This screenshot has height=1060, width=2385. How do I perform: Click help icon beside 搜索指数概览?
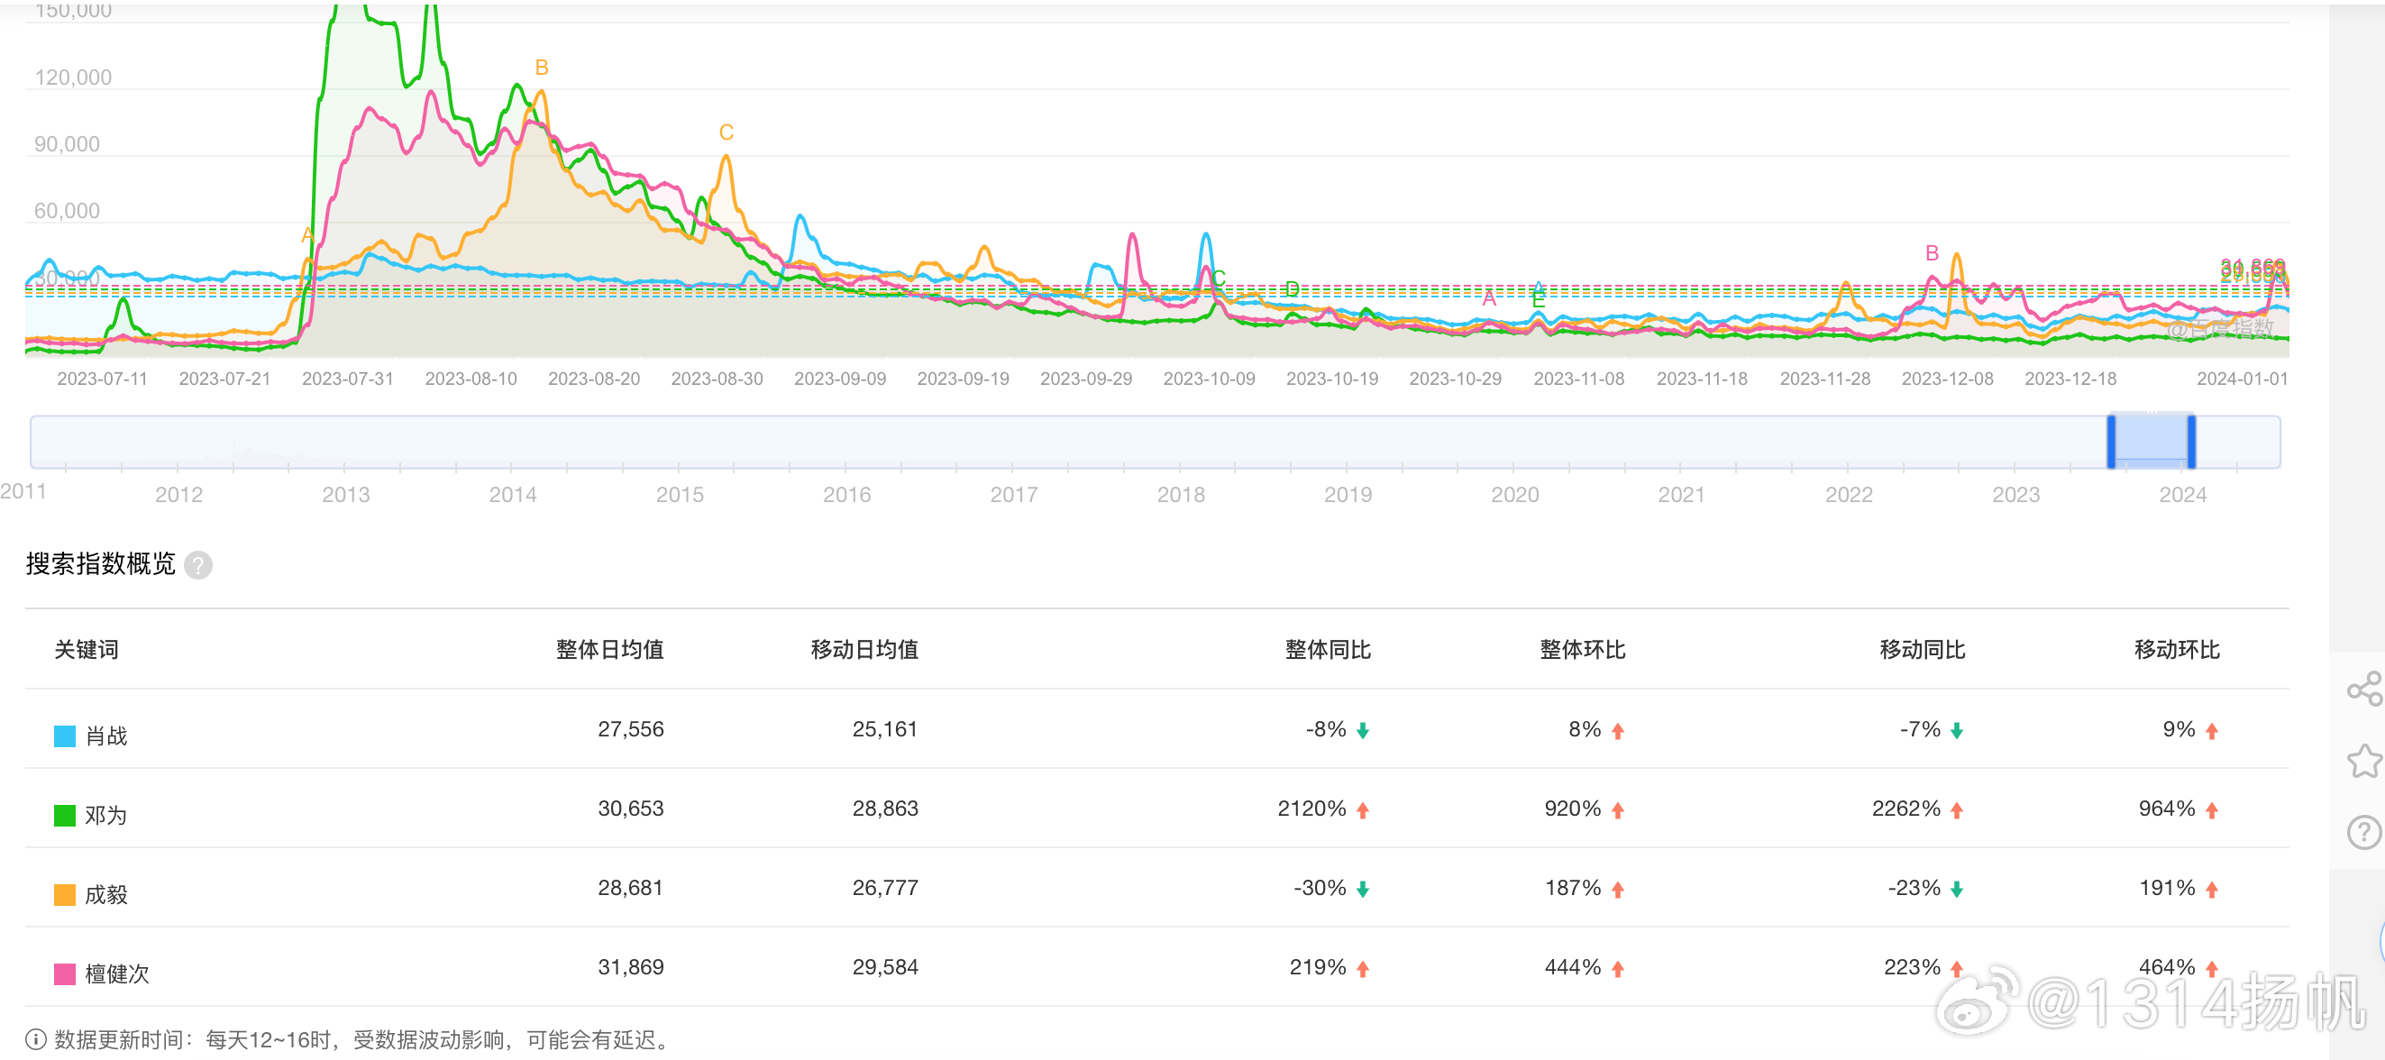click(198, 565)
